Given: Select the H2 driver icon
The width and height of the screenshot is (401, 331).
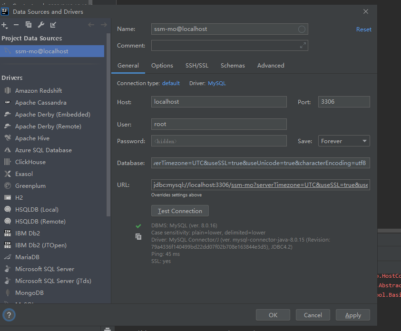Looking at the screenshot, I should 8,197.
